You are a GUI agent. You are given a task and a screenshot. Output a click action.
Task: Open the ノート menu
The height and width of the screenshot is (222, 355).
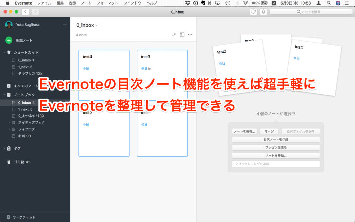(86, 3)
